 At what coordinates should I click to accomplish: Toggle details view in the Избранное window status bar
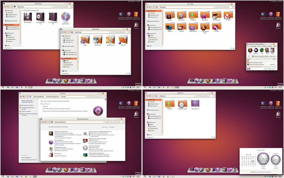pyautogui.click(x=212, y=137)
